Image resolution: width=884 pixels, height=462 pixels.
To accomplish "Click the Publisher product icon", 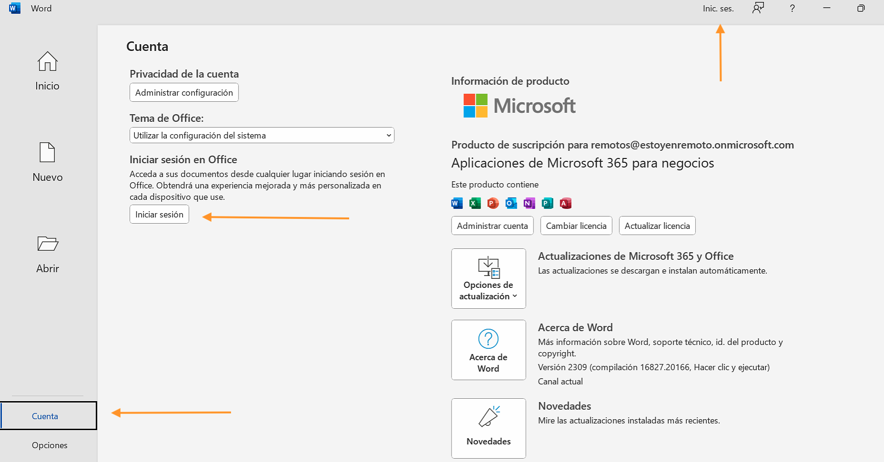I will (547, 203).
